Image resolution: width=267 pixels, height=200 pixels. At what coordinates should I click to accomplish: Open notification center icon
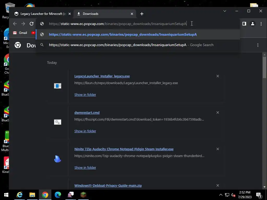(259, 195)
